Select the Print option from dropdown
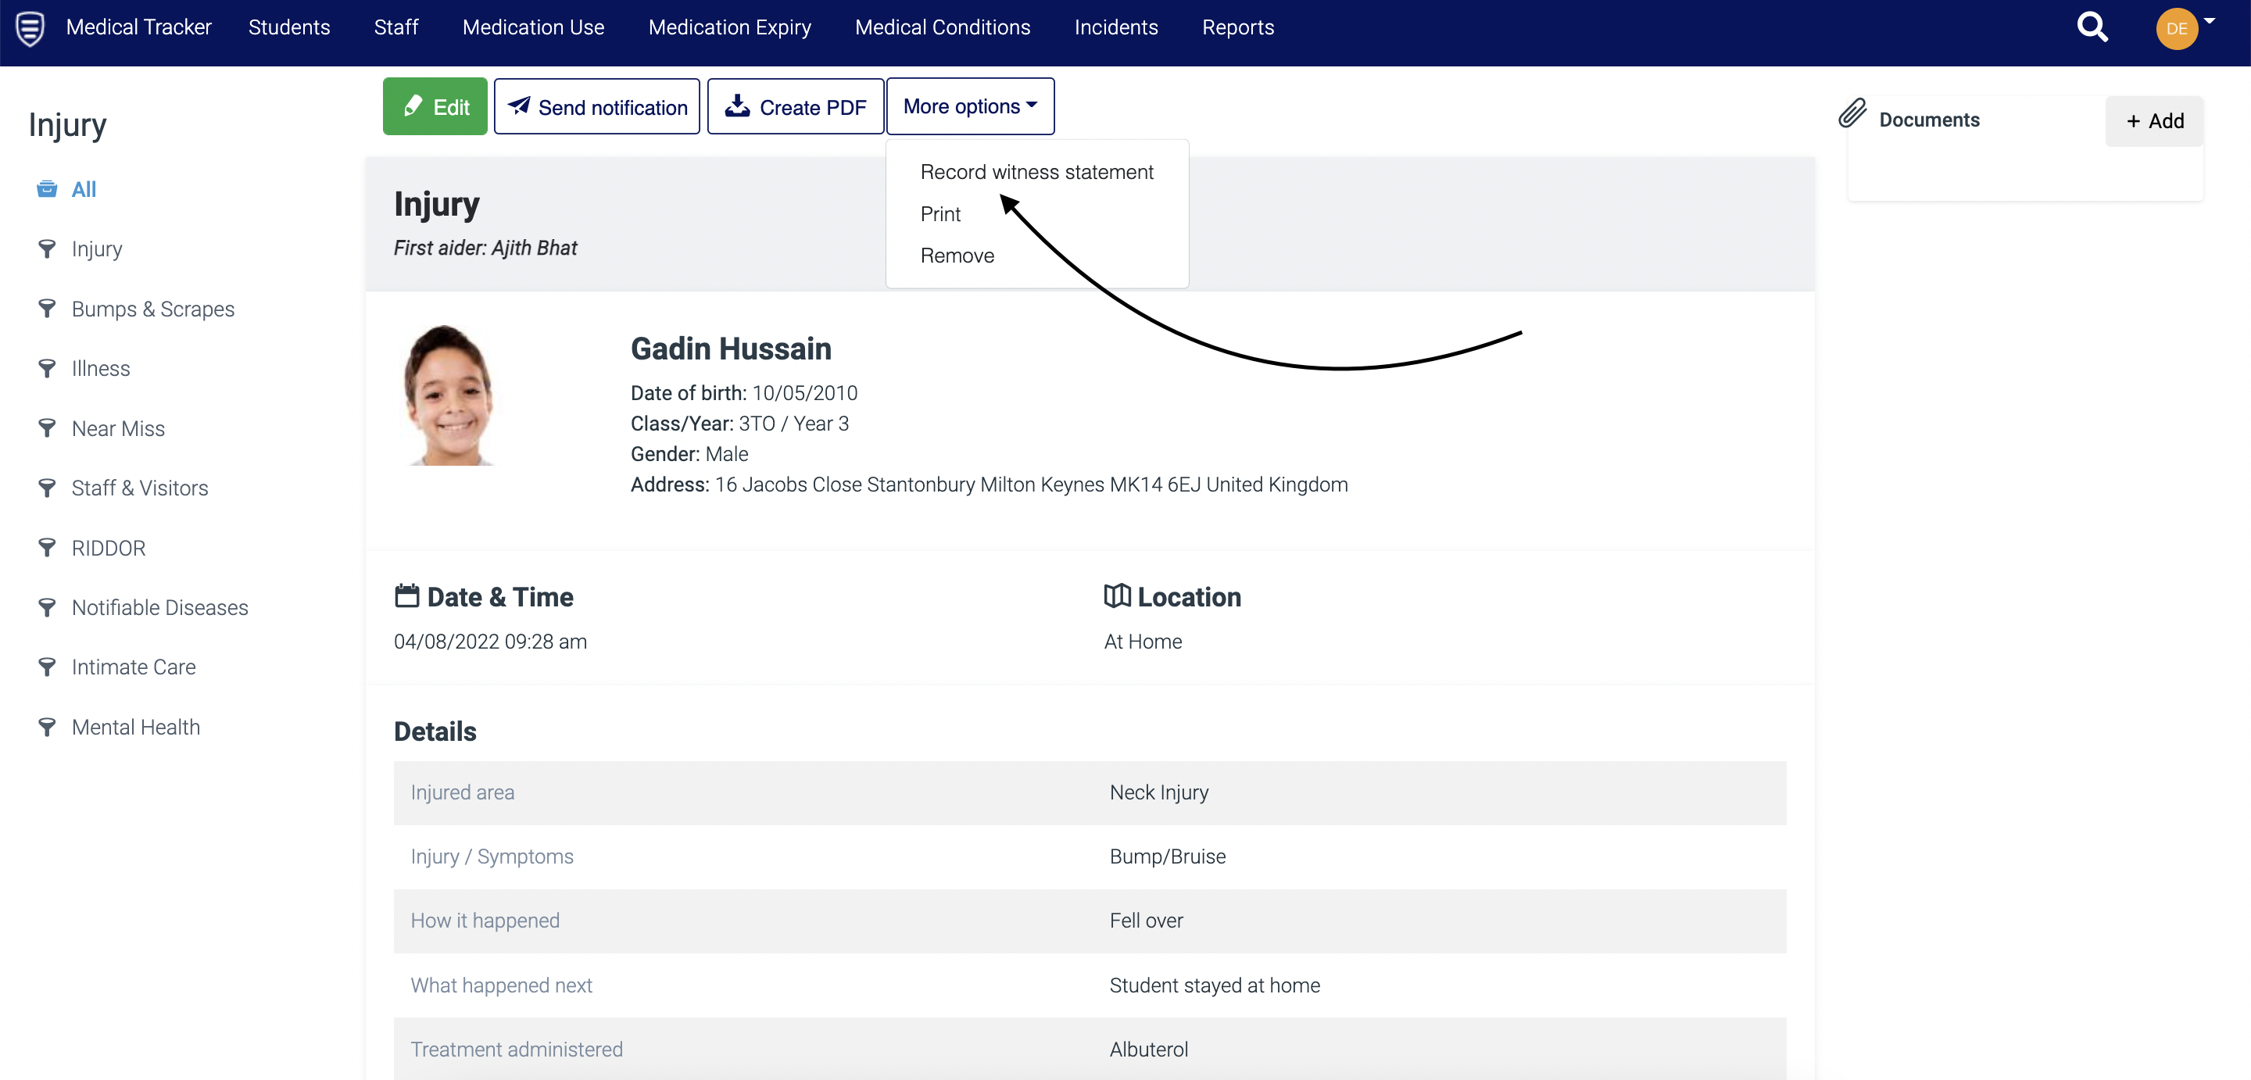Image resolution: width=2251 pixels, height=1080 pixels. tap(940, 213)
